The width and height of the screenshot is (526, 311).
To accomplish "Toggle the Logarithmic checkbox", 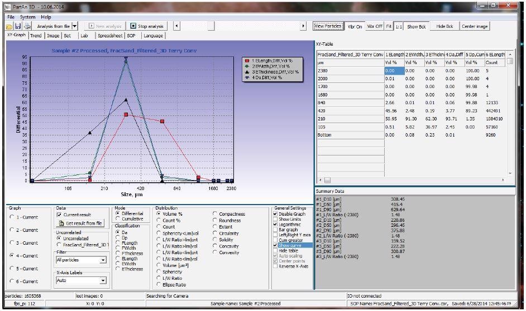I will (275, 225).
